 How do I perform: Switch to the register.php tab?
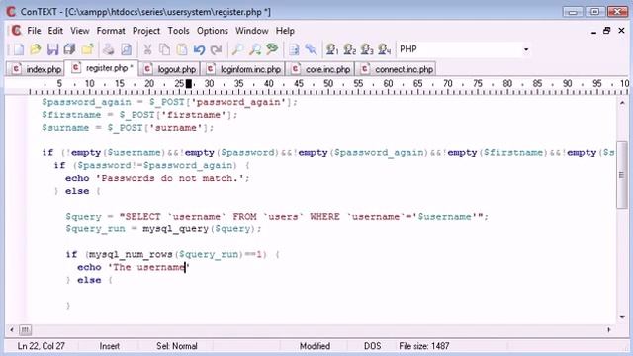point(101,68)
